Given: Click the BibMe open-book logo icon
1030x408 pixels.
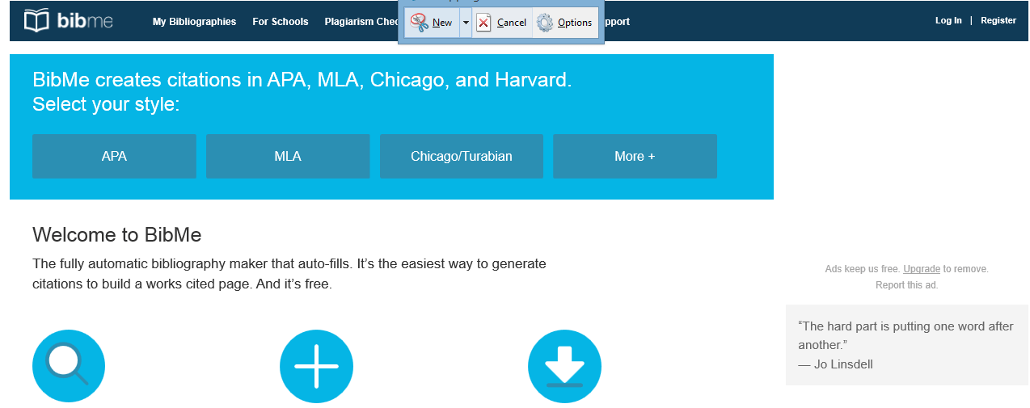Looking at the screenshot, I should tap(37, 21).
